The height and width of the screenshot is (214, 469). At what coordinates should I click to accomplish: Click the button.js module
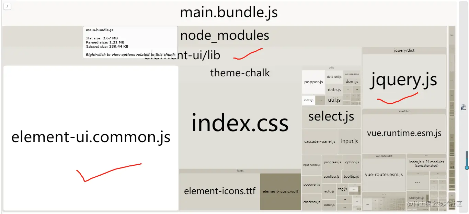click(329, 205)
